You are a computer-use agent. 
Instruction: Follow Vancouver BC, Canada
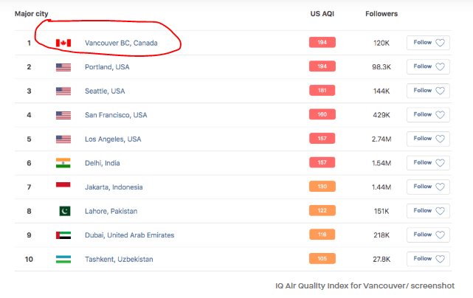click(x=428, y=43)
